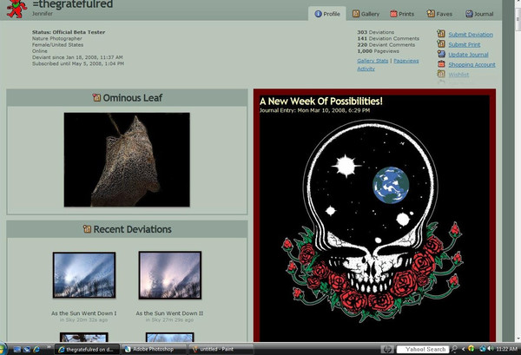Open the 'As the Sun Went Down I' title

(x=83, y=313)
